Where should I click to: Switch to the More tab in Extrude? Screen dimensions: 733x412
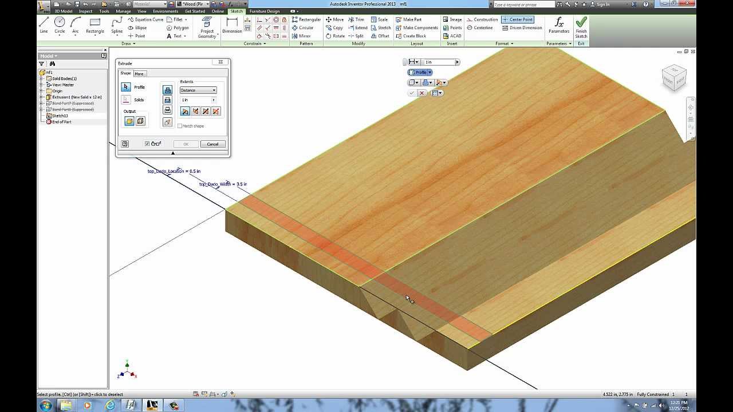click(x=139, y=74)
